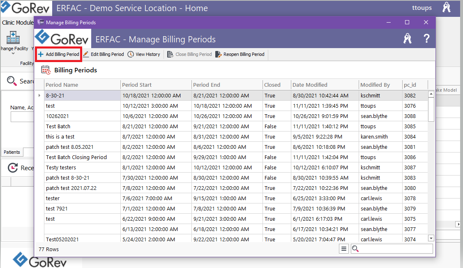Click the Billing Periods calendar icon

[46, 70]
